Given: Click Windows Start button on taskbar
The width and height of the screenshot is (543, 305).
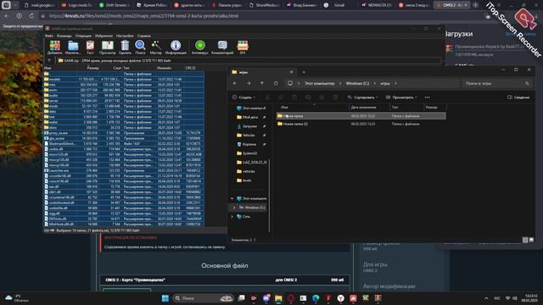Looking at the screenshot, I should (165, 298).
